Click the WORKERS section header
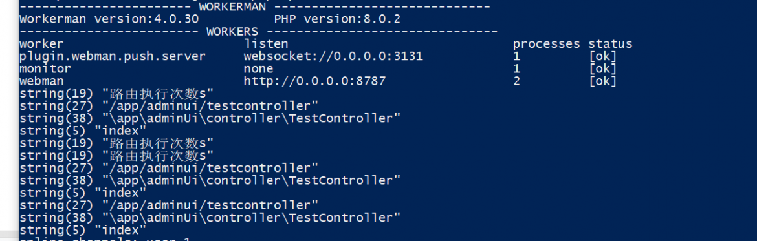The image size is (757, 241). 232,32
